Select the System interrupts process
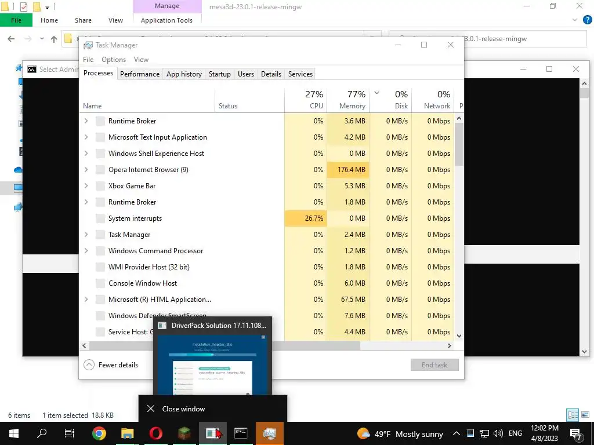The width and height of the screenshot is (594, 445). 266,218
